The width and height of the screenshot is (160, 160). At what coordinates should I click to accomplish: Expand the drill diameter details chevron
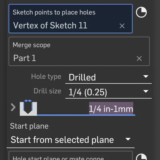click(13, 107)
